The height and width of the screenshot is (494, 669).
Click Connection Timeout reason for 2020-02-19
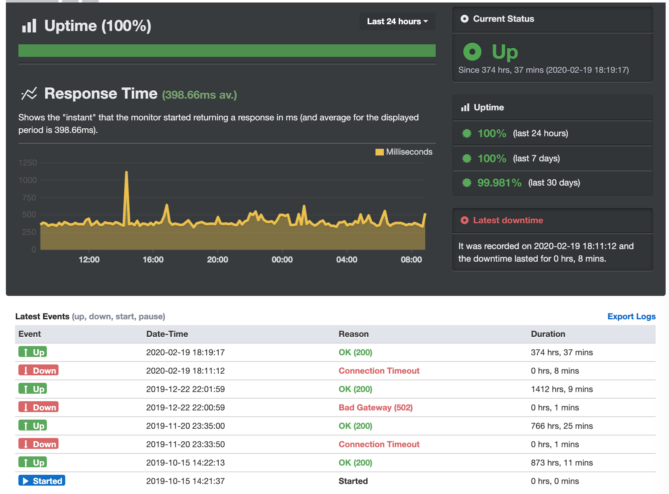(379, 371)
